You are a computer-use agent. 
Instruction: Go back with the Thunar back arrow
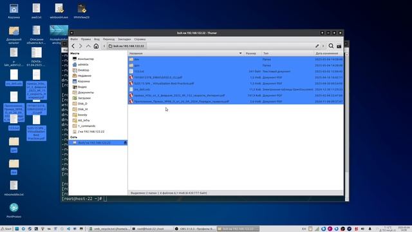(73, 46)
